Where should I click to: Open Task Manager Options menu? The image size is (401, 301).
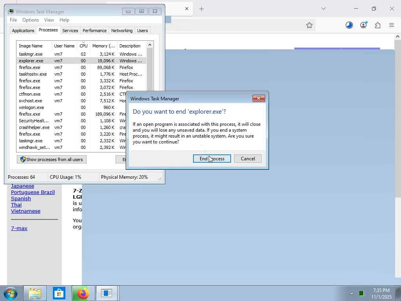click(x=31, y=20)
